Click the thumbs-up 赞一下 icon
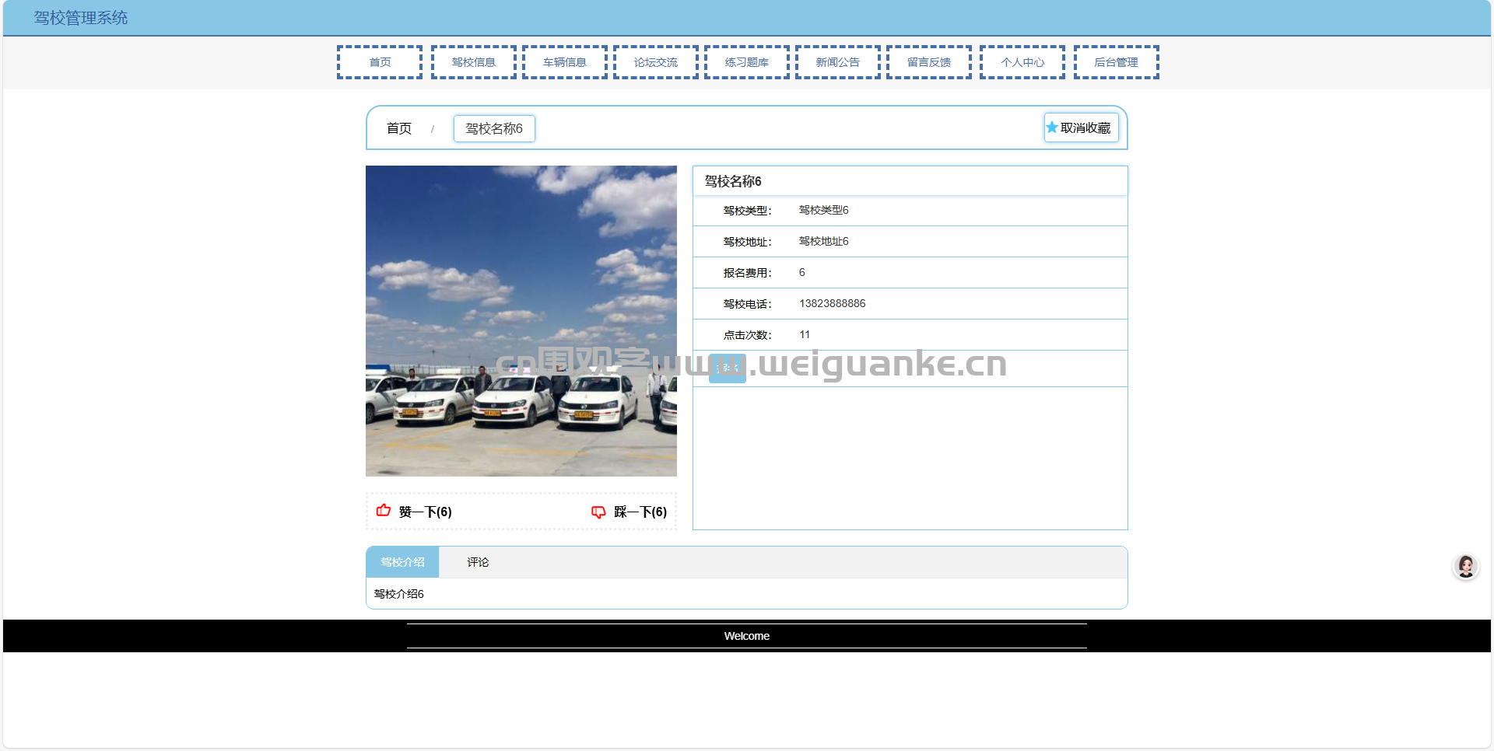The image size is (1494, 751). click(x=384, y=511)
